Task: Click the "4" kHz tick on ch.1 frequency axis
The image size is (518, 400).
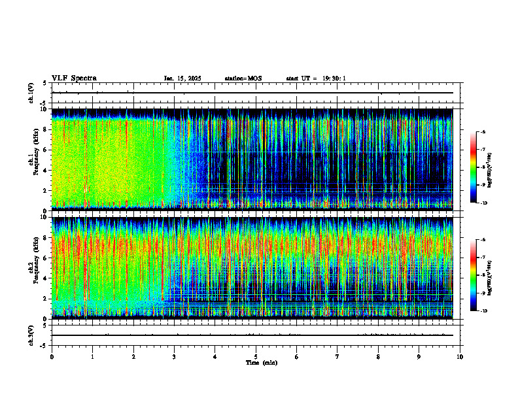Action: pyautogui.click(x=46, y=171)
